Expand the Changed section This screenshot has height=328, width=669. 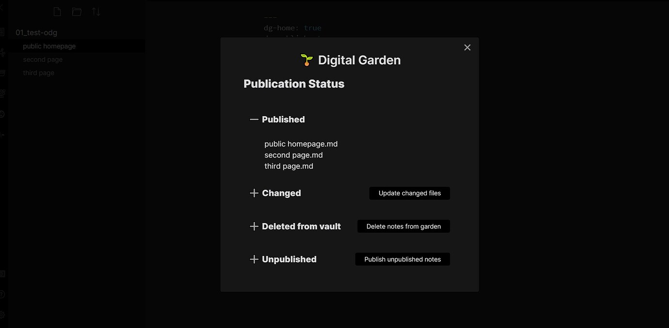pos(254,193)
